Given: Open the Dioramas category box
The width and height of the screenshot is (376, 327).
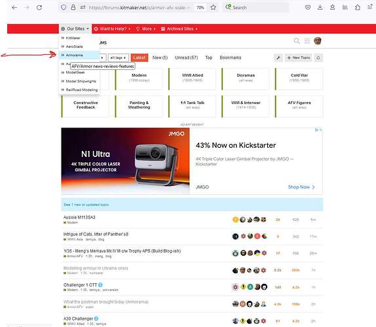Looking at the screenshot, I should tap(246, 79).
